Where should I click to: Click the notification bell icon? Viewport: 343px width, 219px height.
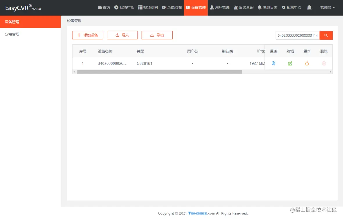(309, 8)
